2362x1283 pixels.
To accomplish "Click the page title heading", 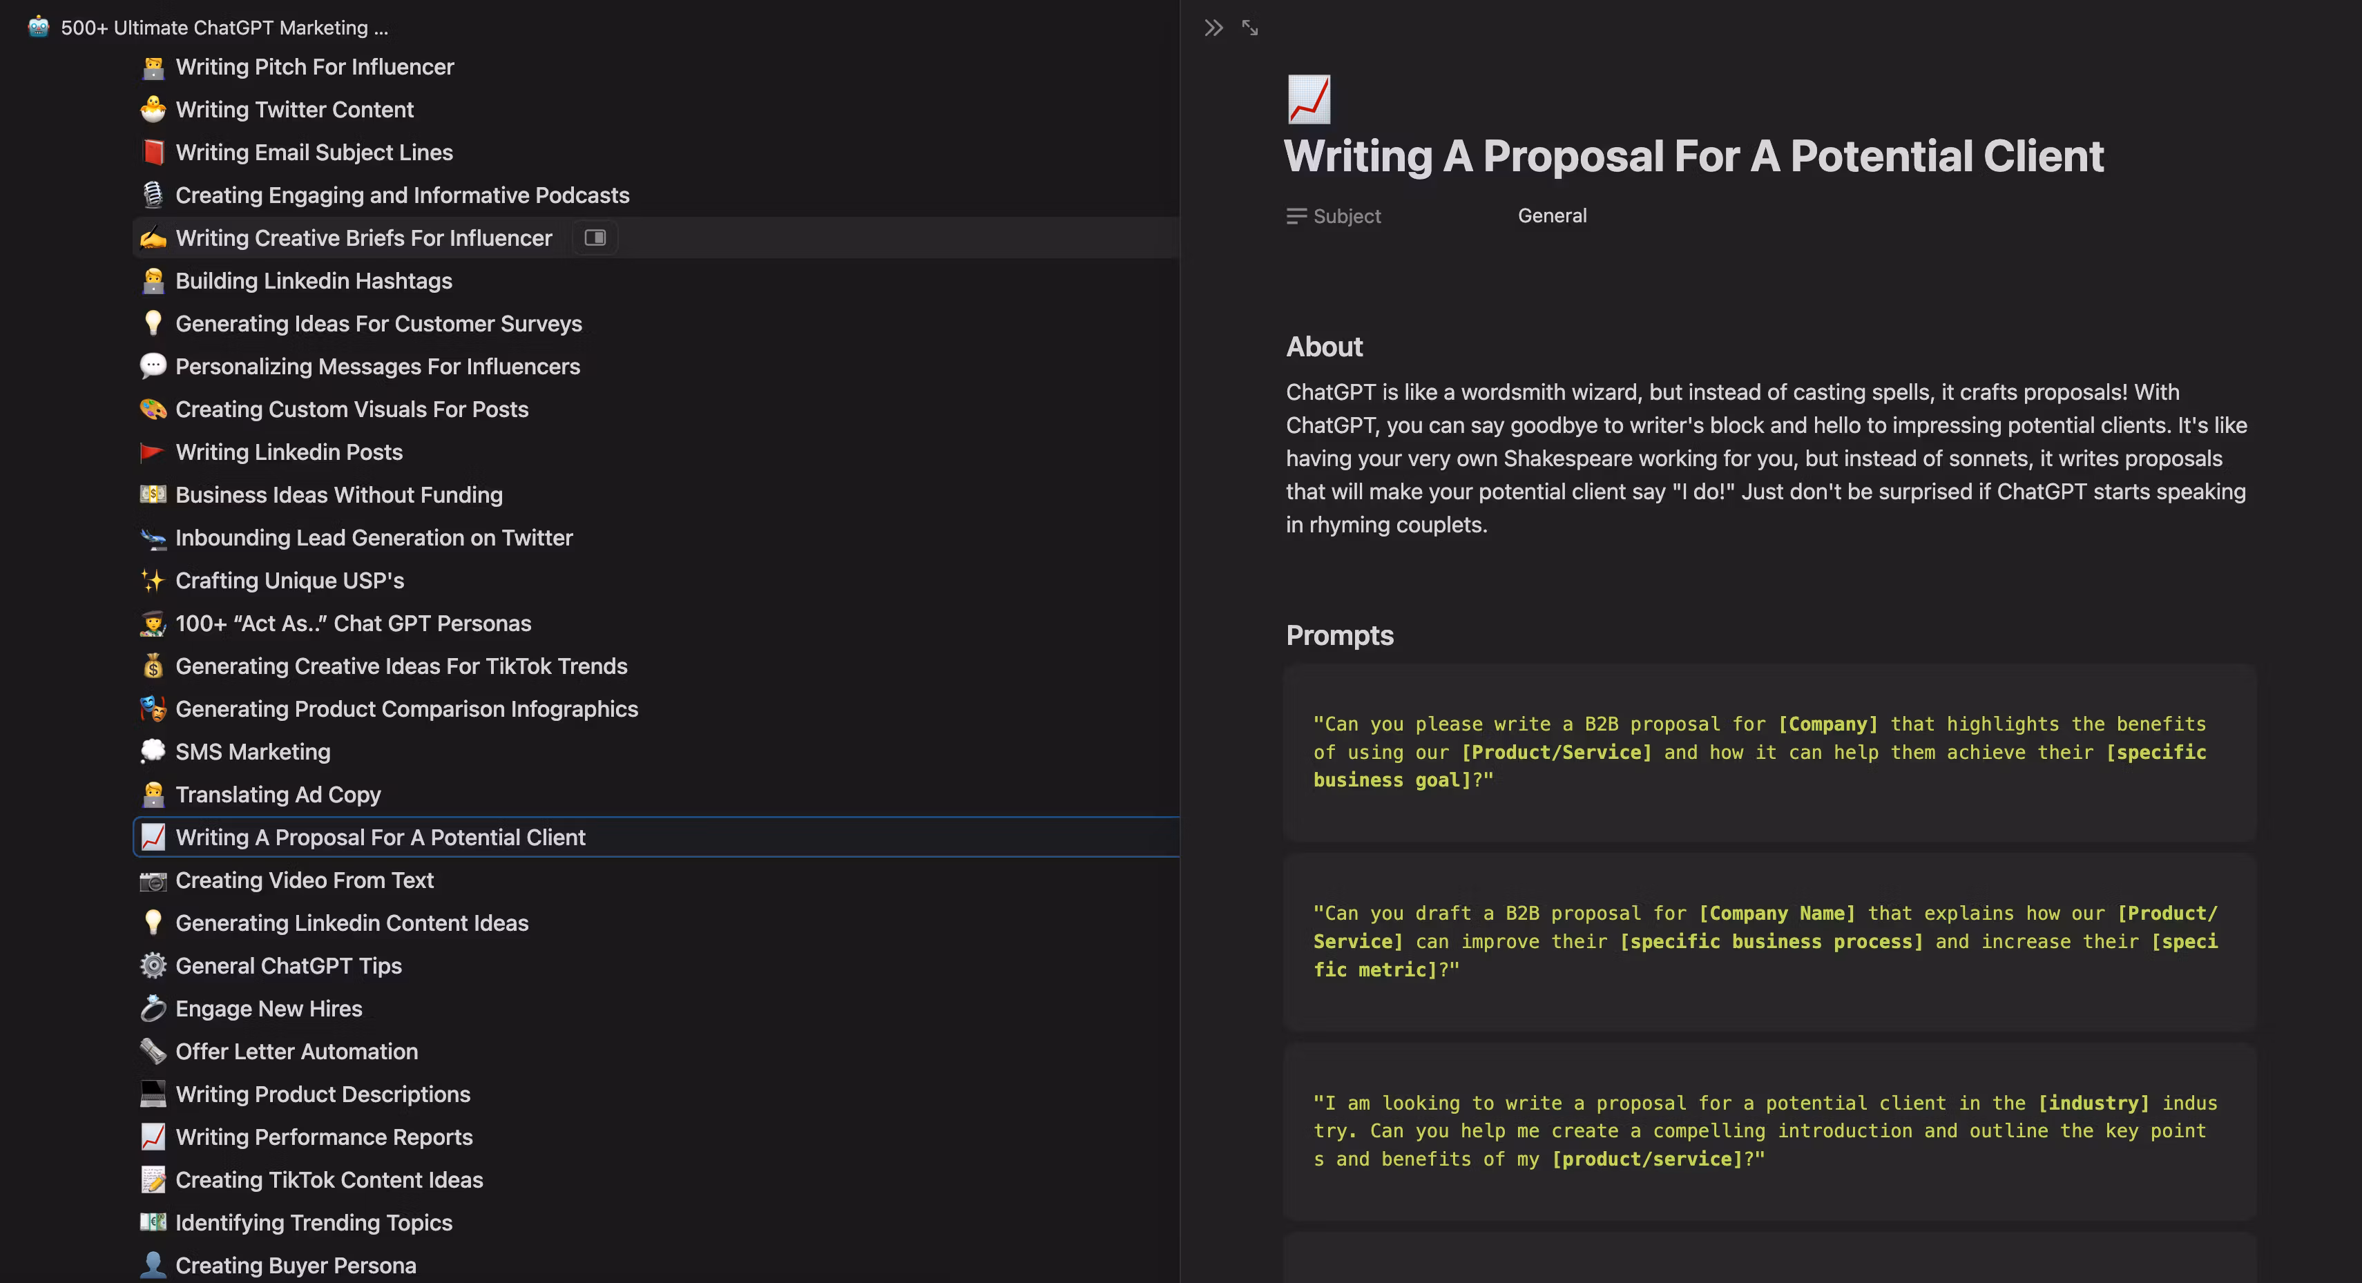I will point(1693,156).
